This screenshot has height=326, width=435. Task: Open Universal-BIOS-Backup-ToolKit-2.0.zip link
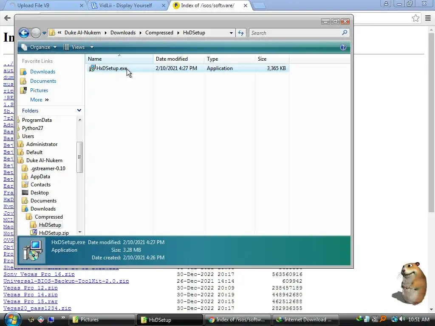[x=66, y=281]
